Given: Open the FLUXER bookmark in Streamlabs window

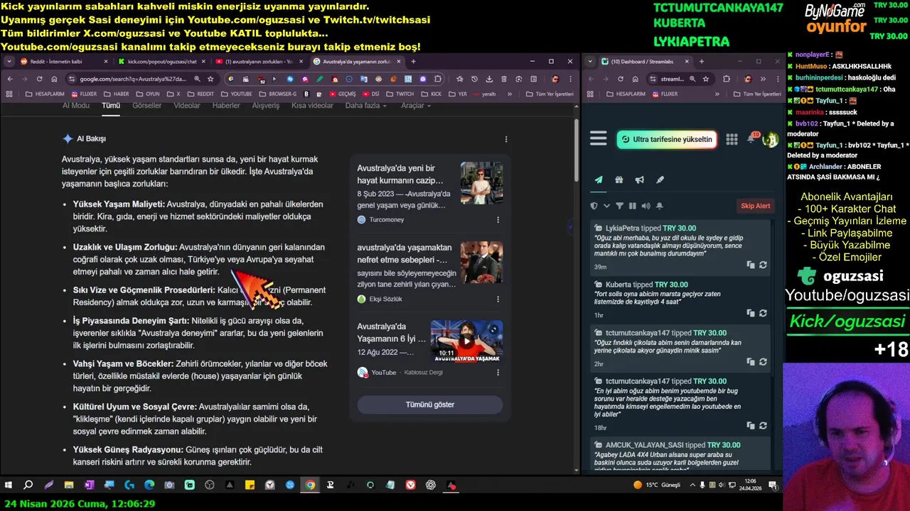Looking at the screenshot, I should (x=664, y=94).
